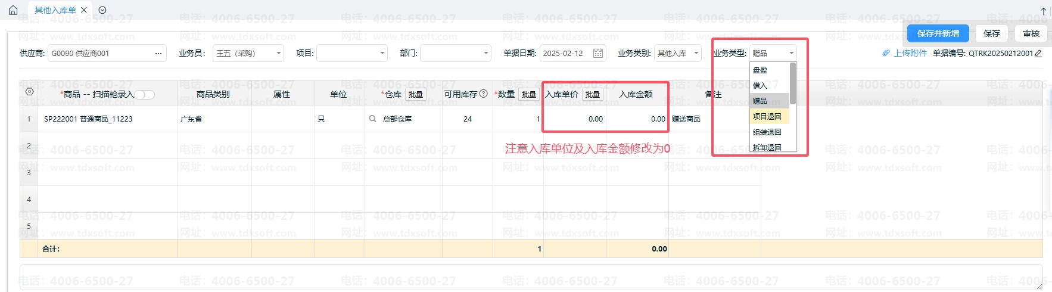This screenshot has width=1052, height=292.
Task: Expand the 业务员 dropdown
Action: pos(279,53)
